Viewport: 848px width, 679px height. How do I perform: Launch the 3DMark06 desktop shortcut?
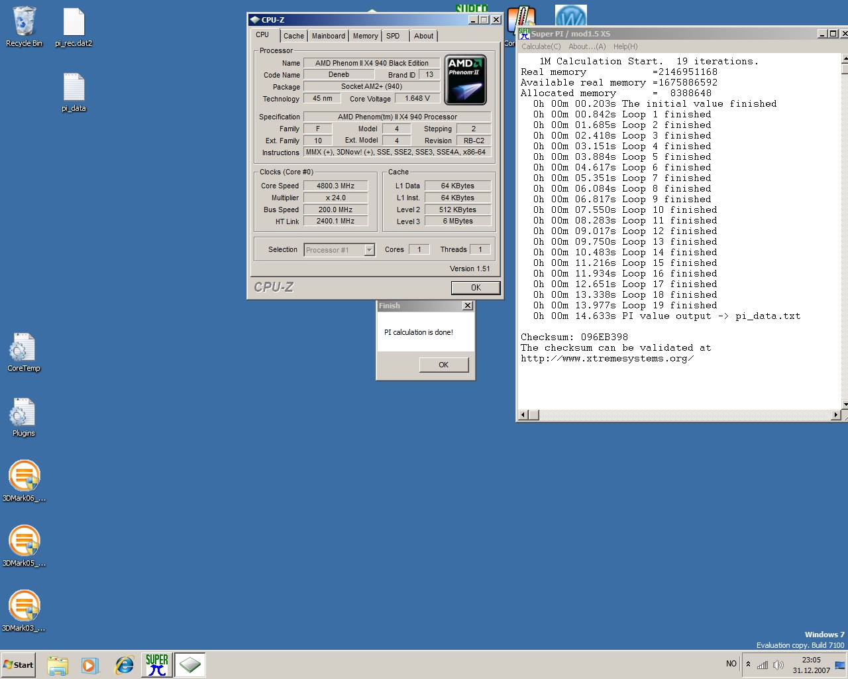[24, 481]
